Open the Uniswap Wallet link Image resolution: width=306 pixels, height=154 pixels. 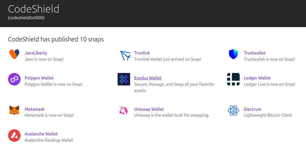[149, 109]
